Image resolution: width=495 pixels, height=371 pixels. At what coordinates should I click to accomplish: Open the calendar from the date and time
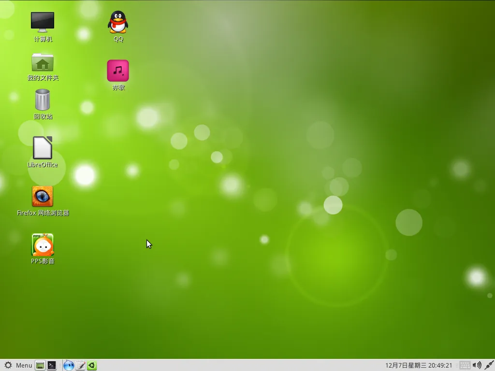419,365
